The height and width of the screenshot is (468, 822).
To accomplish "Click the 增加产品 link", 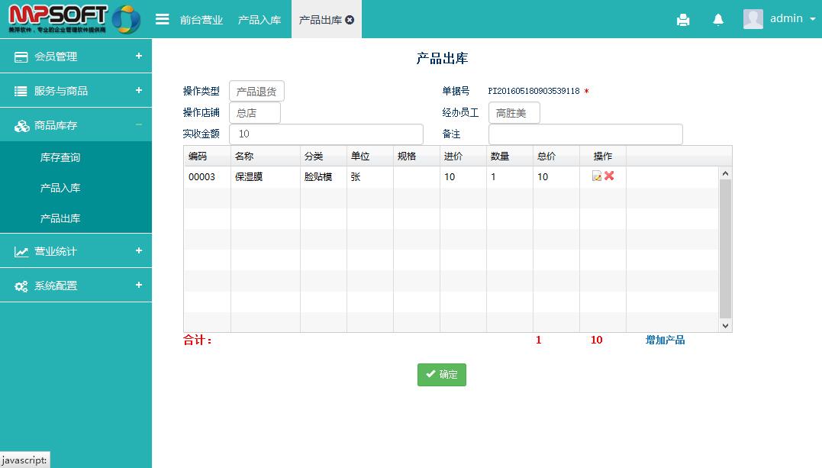I will pos(665,340).
